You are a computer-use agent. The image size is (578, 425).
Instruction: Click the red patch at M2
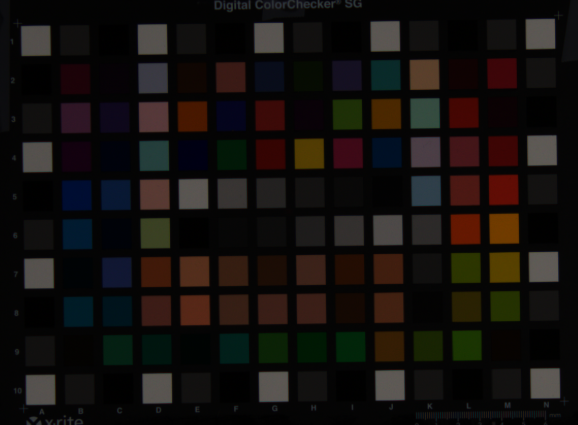502,73
